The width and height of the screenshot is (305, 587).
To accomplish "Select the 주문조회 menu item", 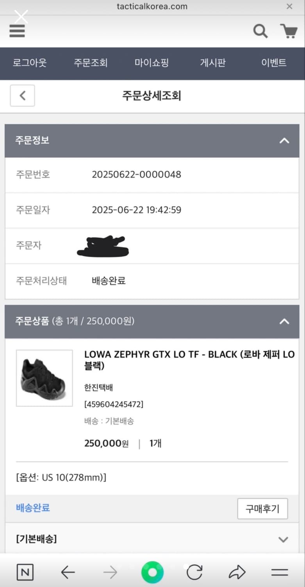I will [91, 63].
